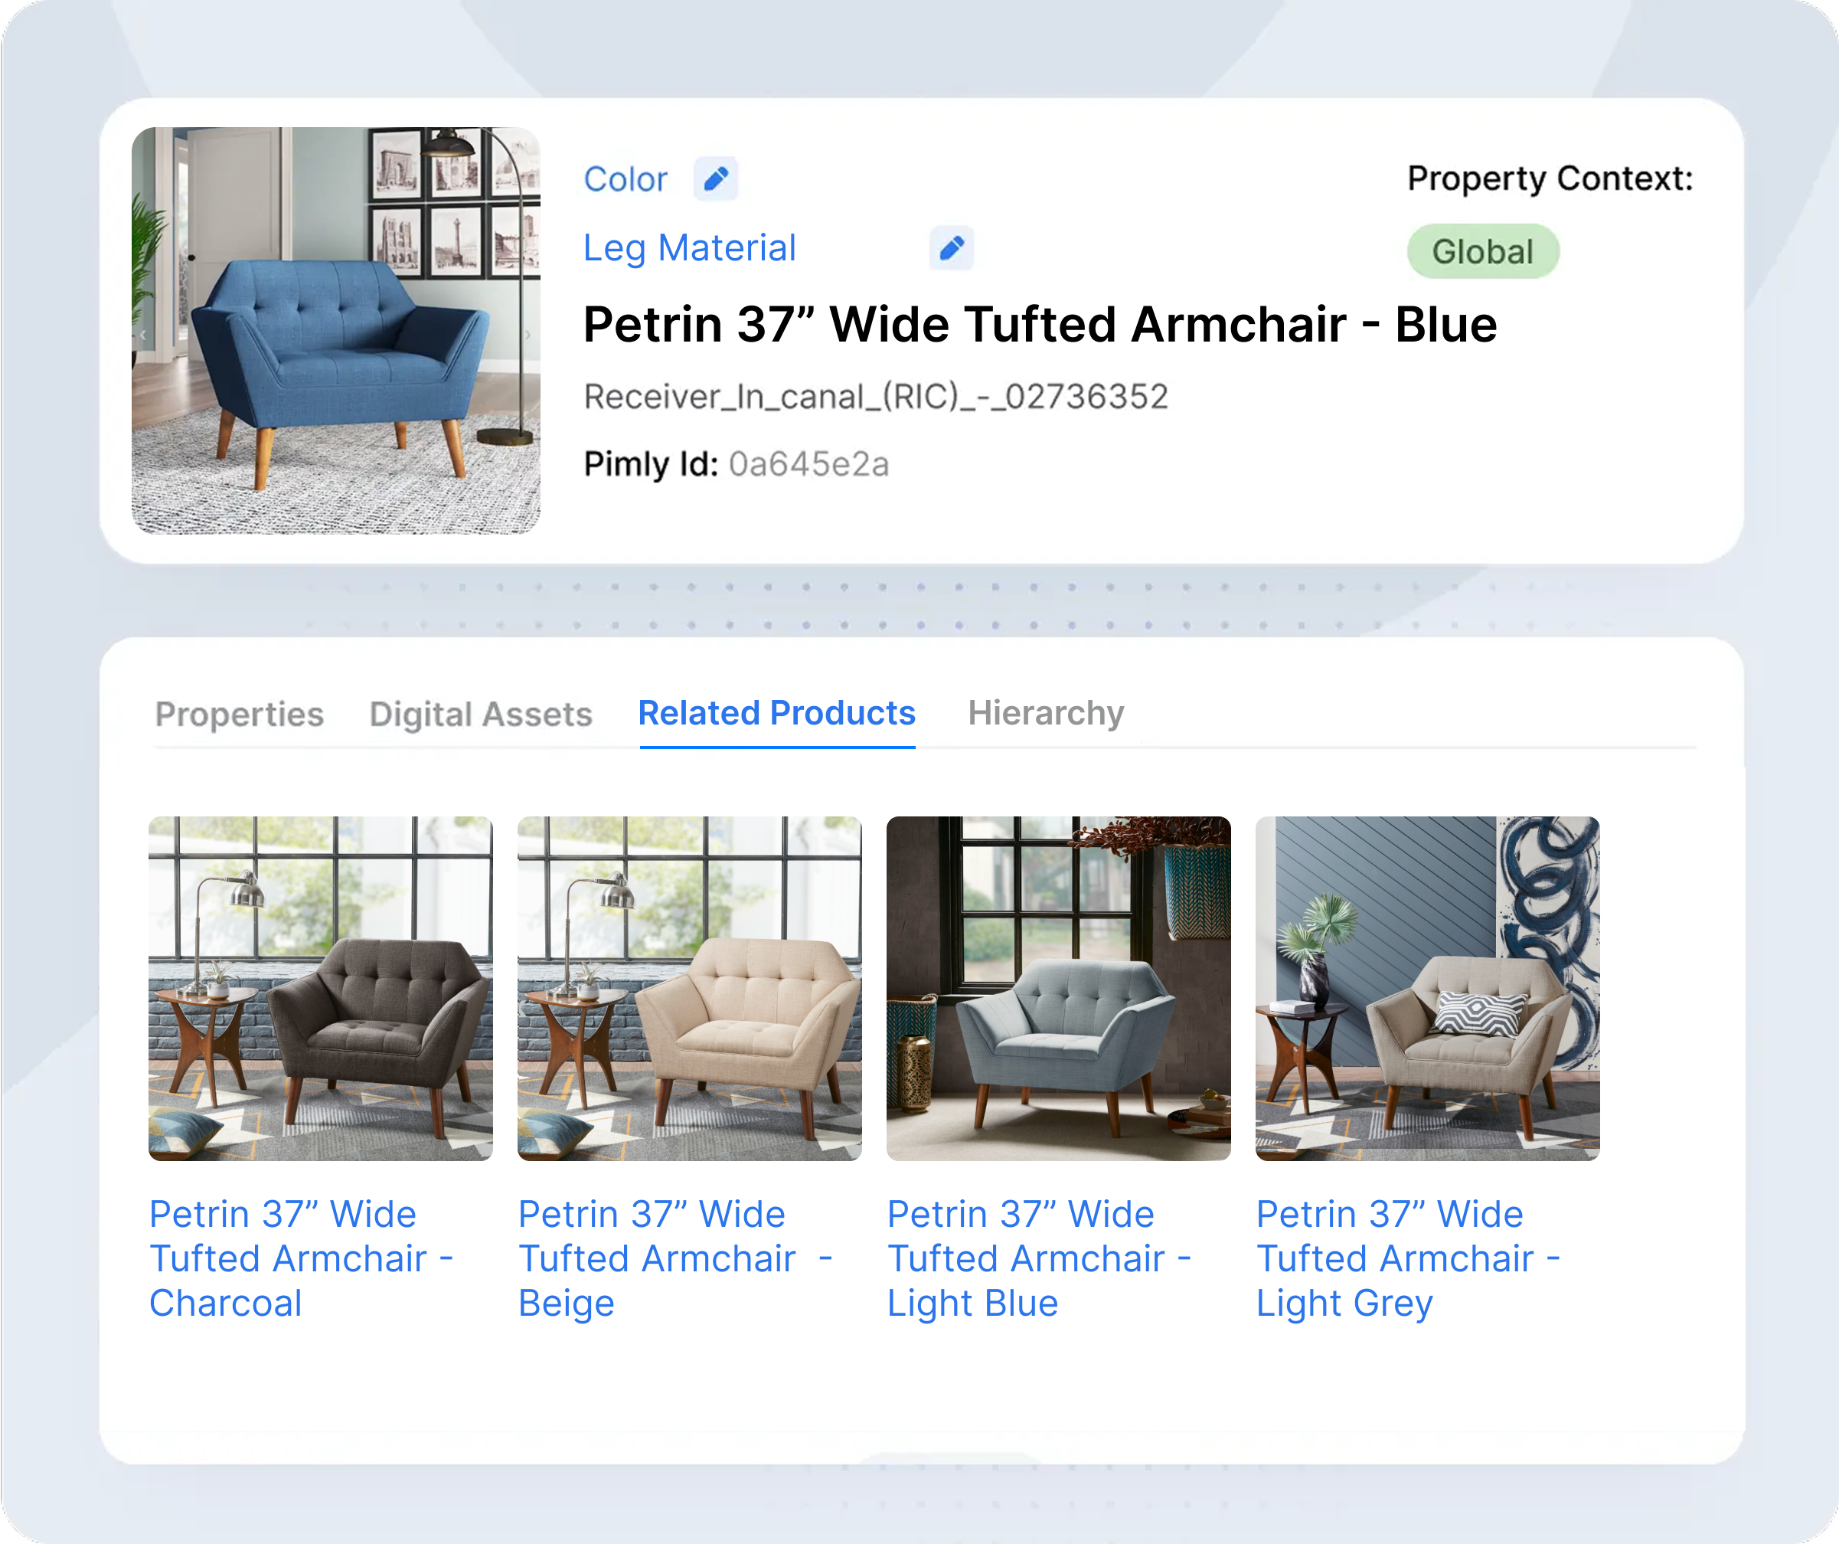Switch to the Digital Assets tab
This screenshot has height=1544, width=1839.
(481, 715)
